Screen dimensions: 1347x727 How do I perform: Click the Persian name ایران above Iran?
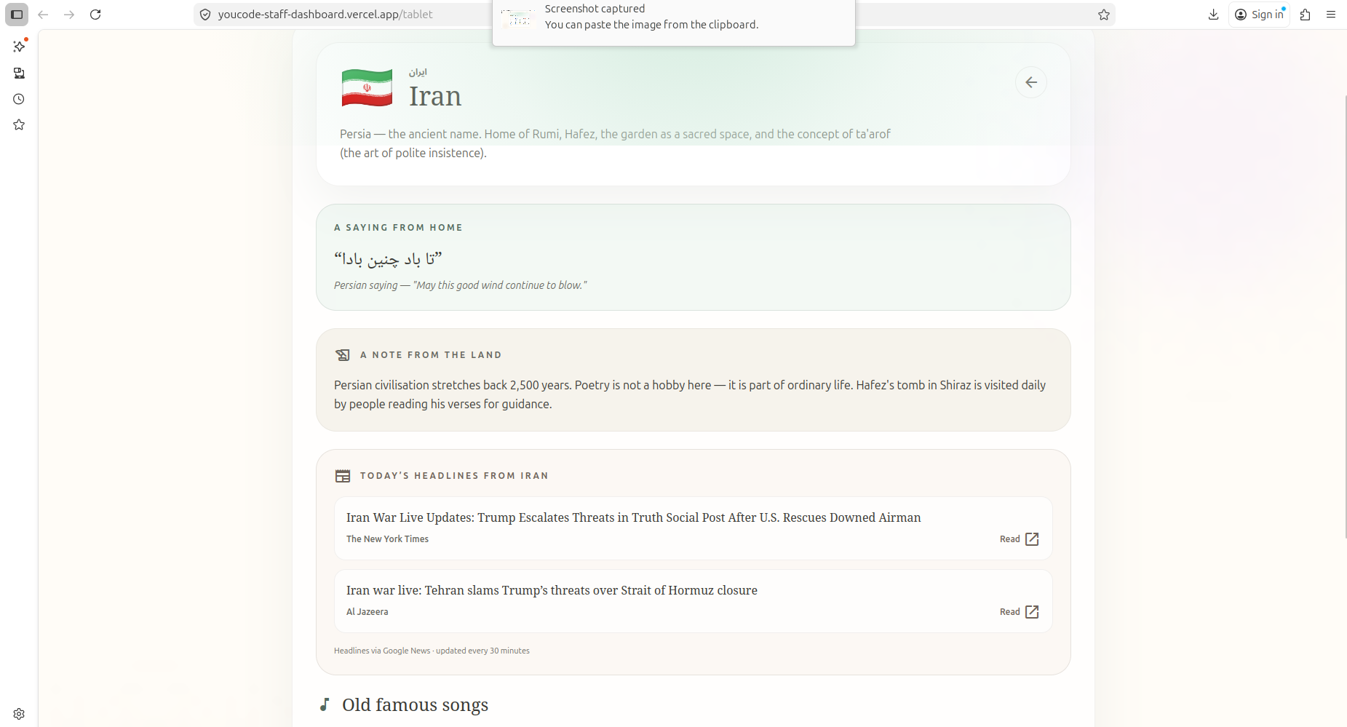tap(418, 72)
